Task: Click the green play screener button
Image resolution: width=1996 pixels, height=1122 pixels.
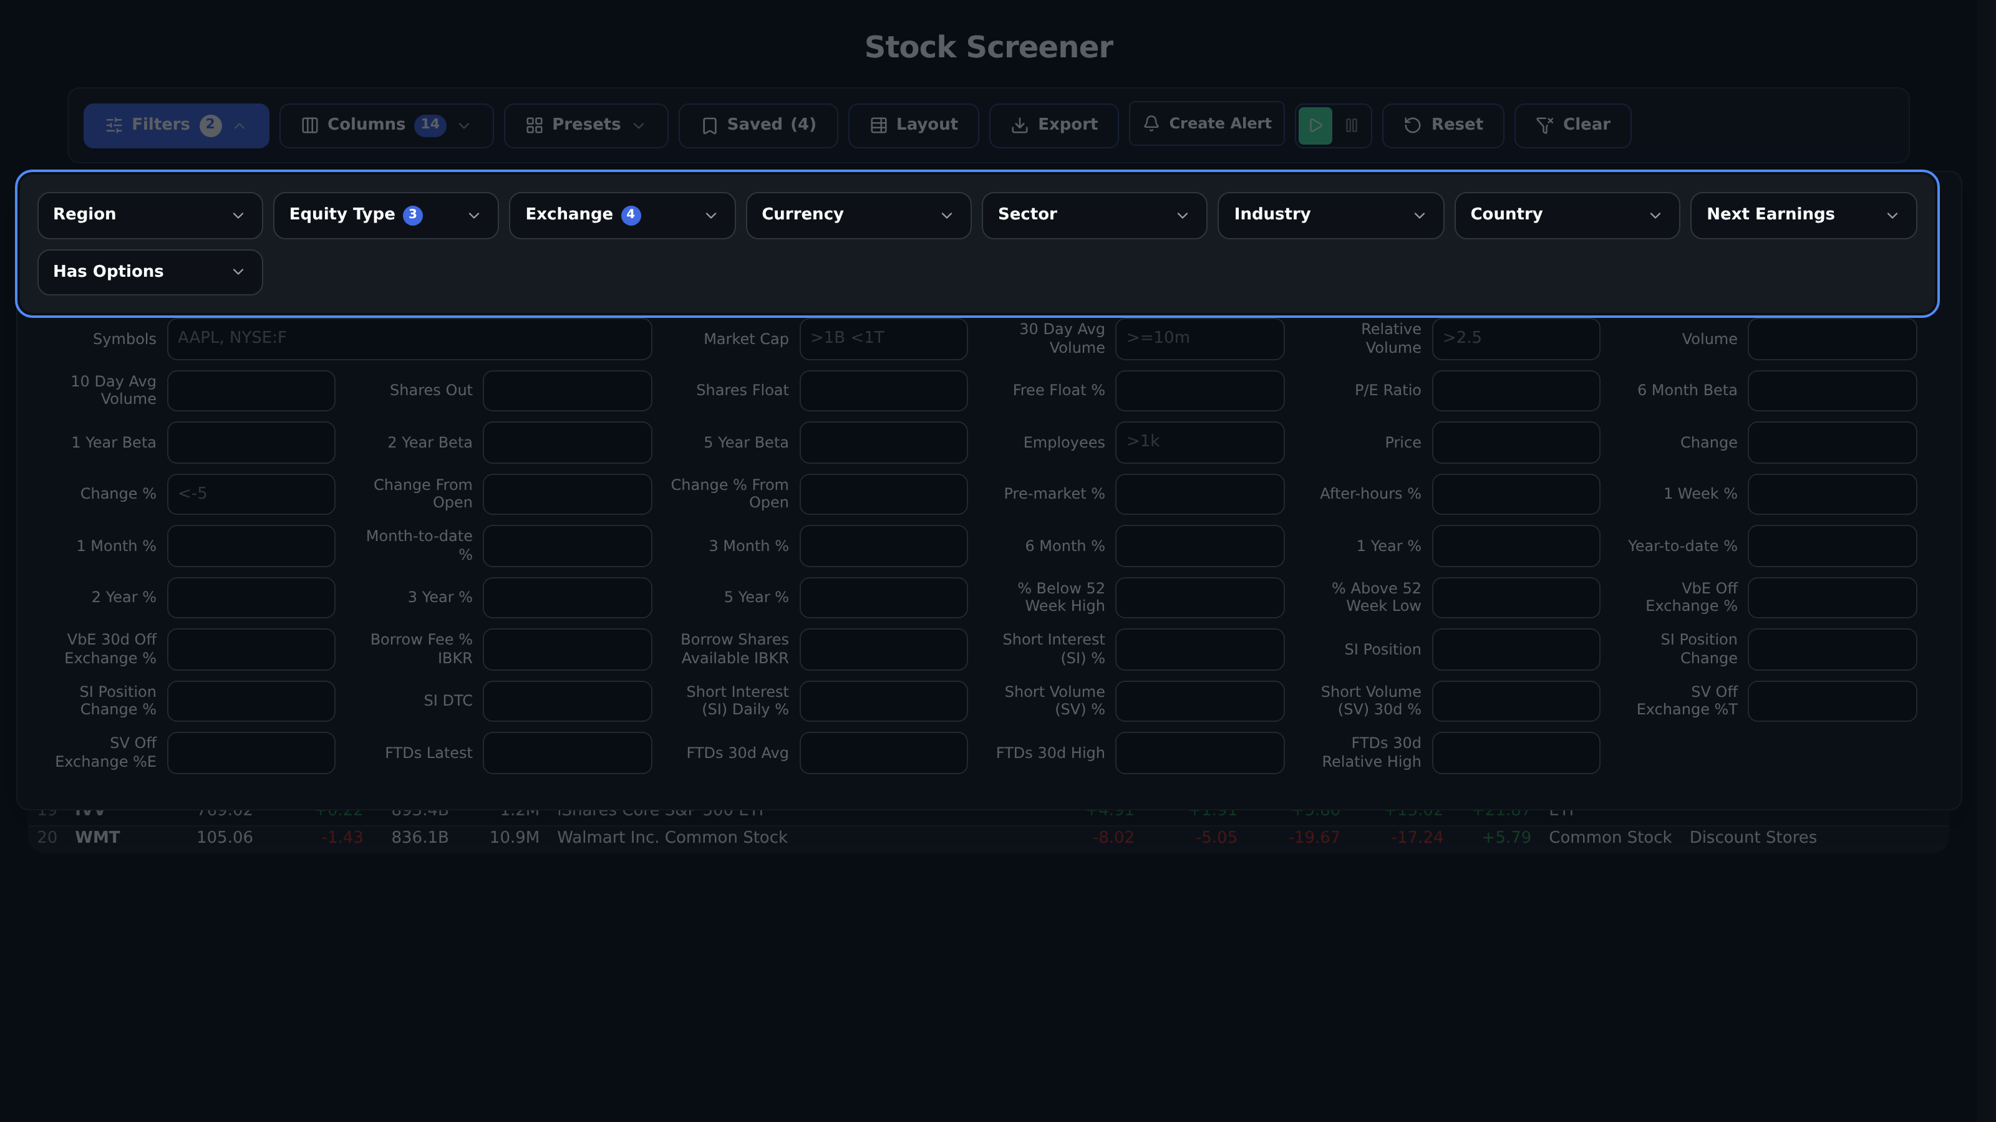Action: 1315,125
